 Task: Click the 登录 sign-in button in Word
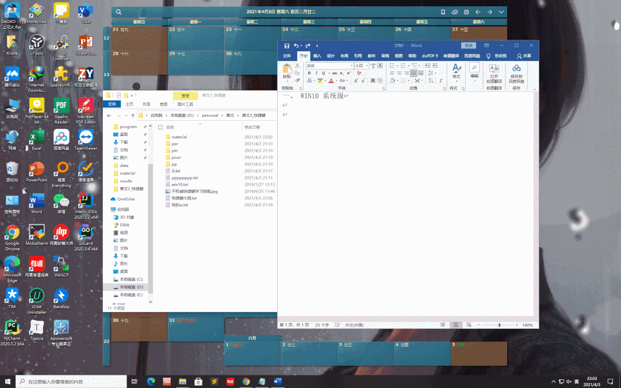(469, 45)
